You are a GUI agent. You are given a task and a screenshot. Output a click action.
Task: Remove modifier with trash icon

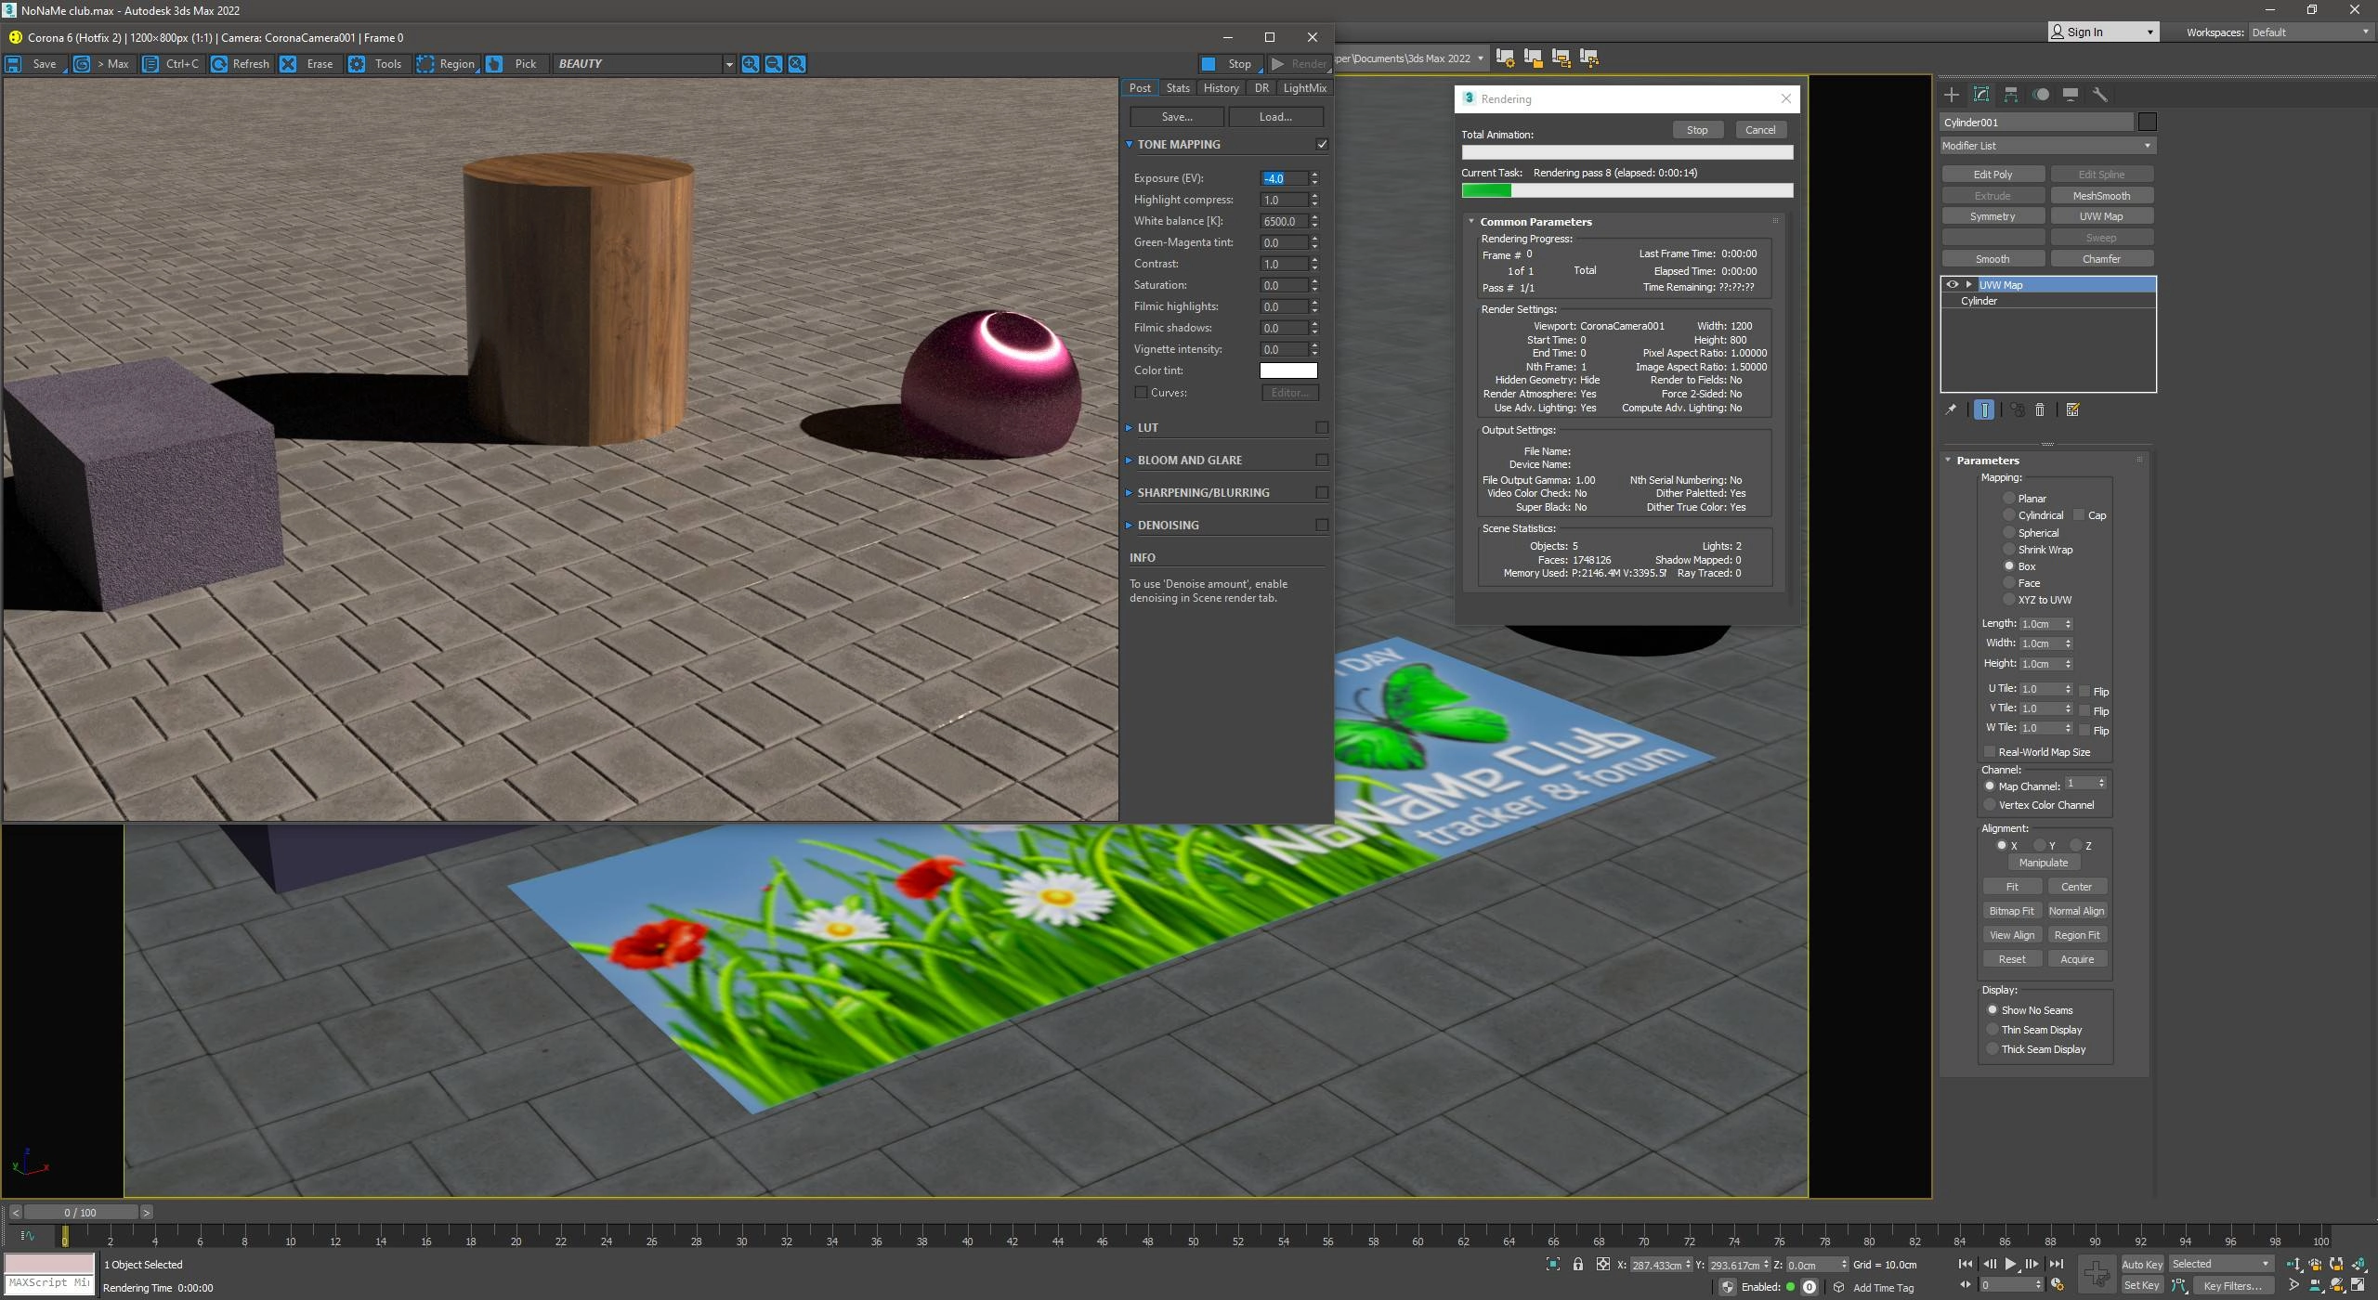pos(2040,409)
